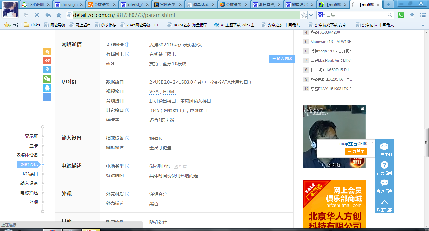Open the search engine selector dropdown

pyautogui.click(x=321, y=15)
